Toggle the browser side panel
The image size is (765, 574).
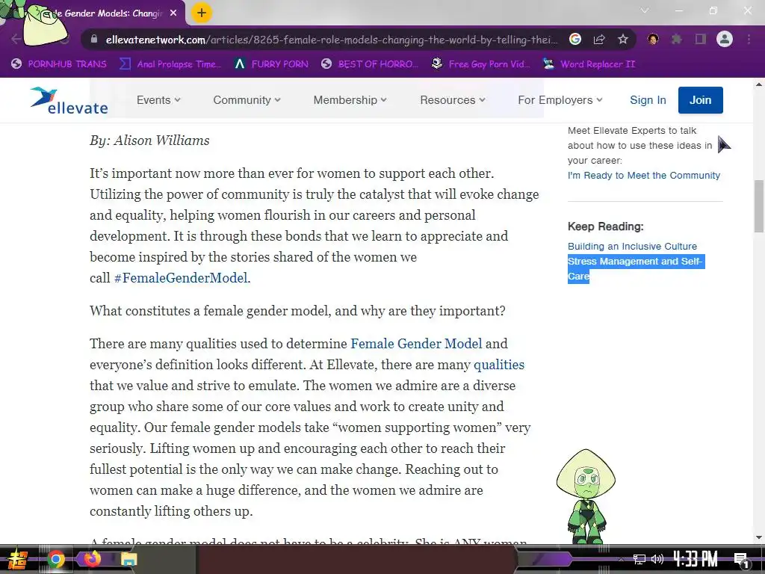[701, 39]
